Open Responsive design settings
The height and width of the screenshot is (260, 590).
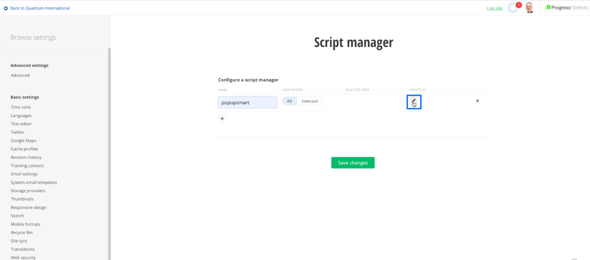29,208
